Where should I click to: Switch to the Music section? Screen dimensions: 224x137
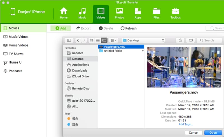82,11
